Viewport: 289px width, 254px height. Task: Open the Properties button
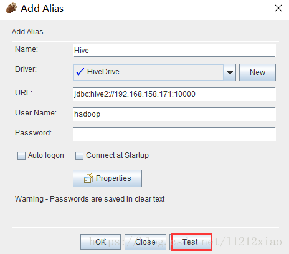(107, 178)
